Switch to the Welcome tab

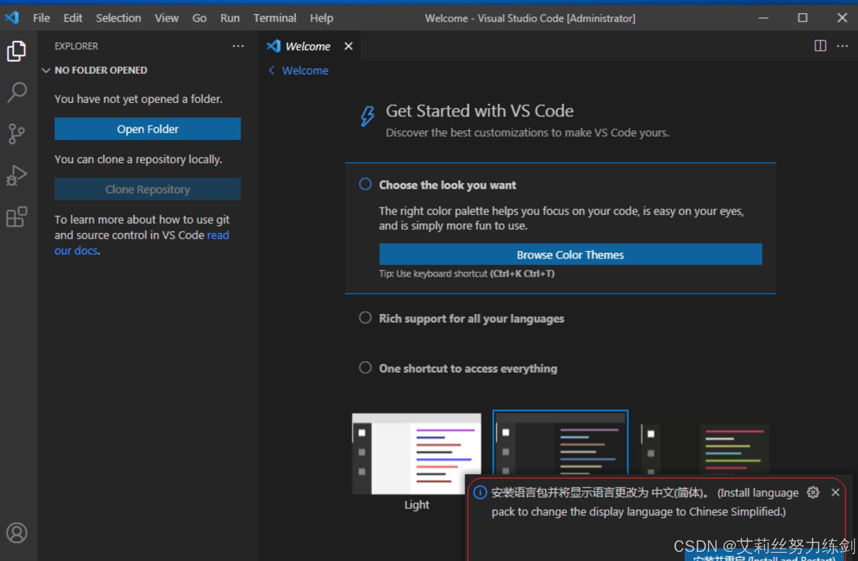[308, 46]
